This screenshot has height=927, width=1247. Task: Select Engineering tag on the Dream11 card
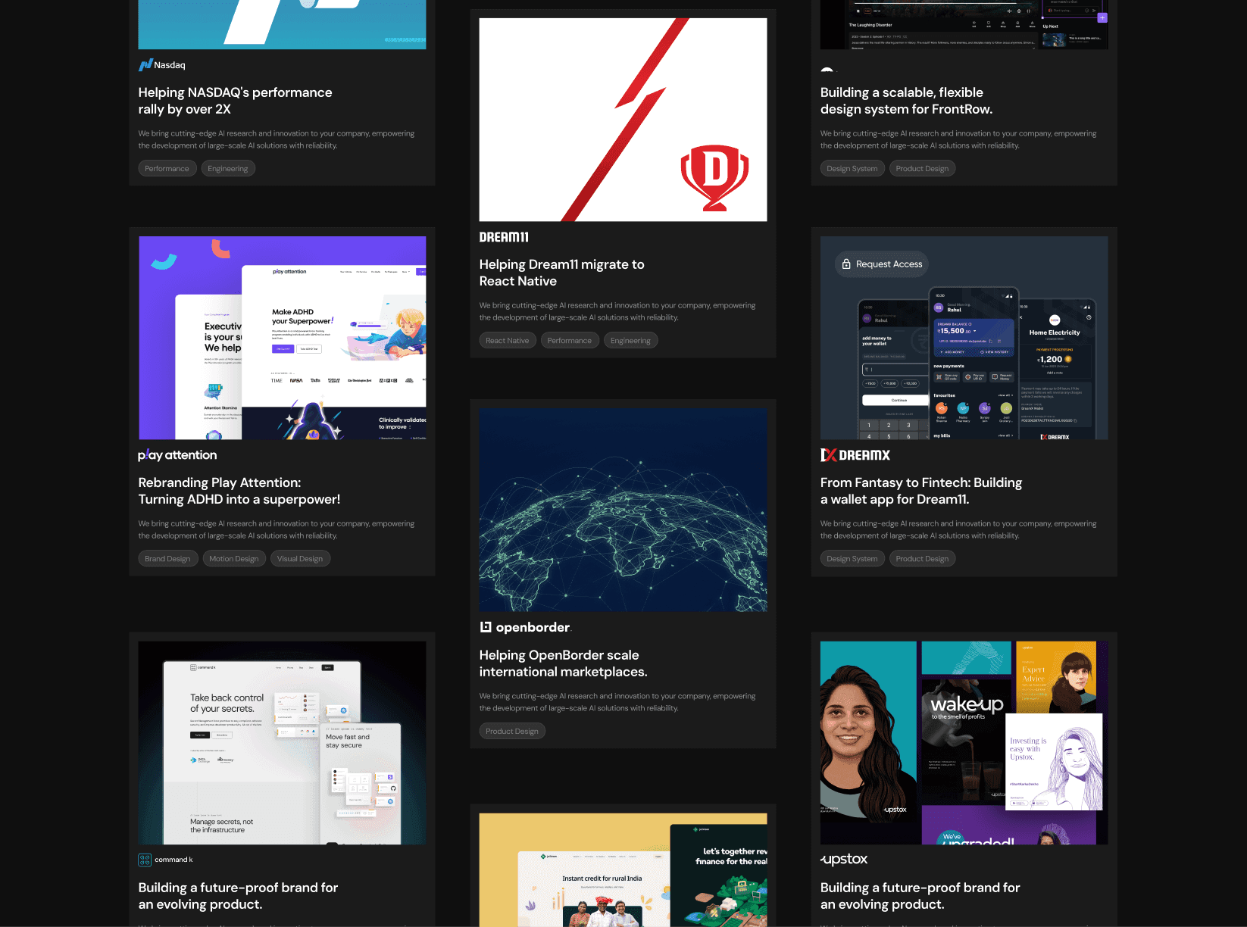click(x=631, y=341)
